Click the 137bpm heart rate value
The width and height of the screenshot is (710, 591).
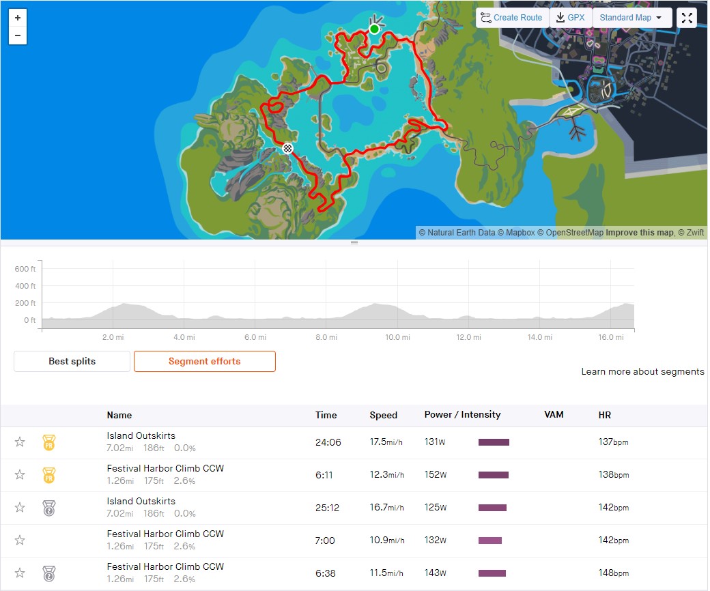pos(614,442)
